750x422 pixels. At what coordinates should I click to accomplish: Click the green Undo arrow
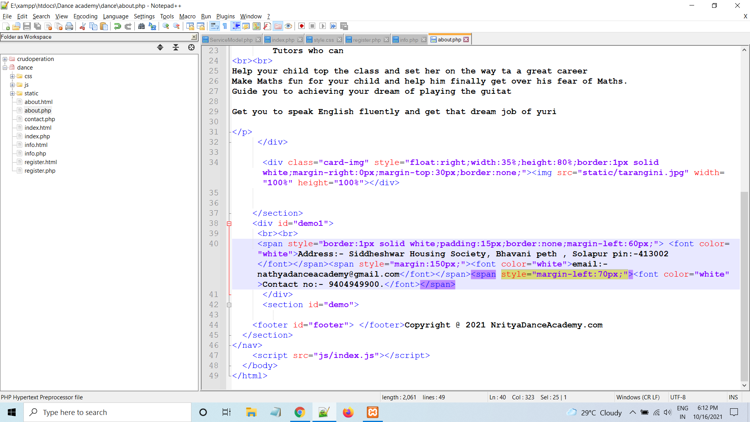coord(117,26)
